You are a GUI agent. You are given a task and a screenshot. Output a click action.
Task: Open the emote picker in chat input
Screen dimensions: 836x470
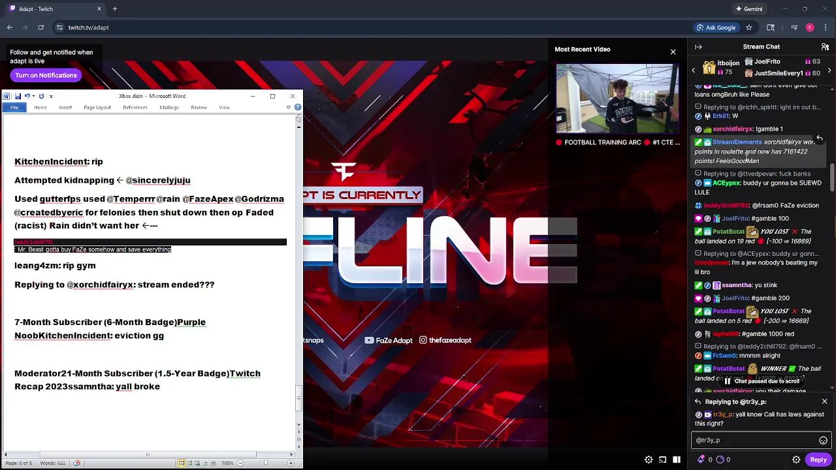pyautogui.click(x=823, y=440)
